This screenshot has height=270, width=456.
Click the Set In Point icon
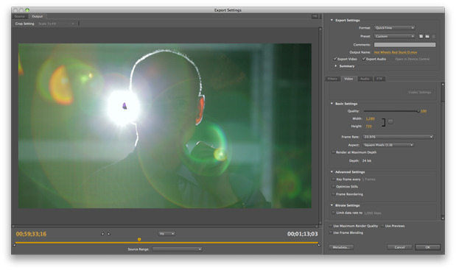(102, 234)
